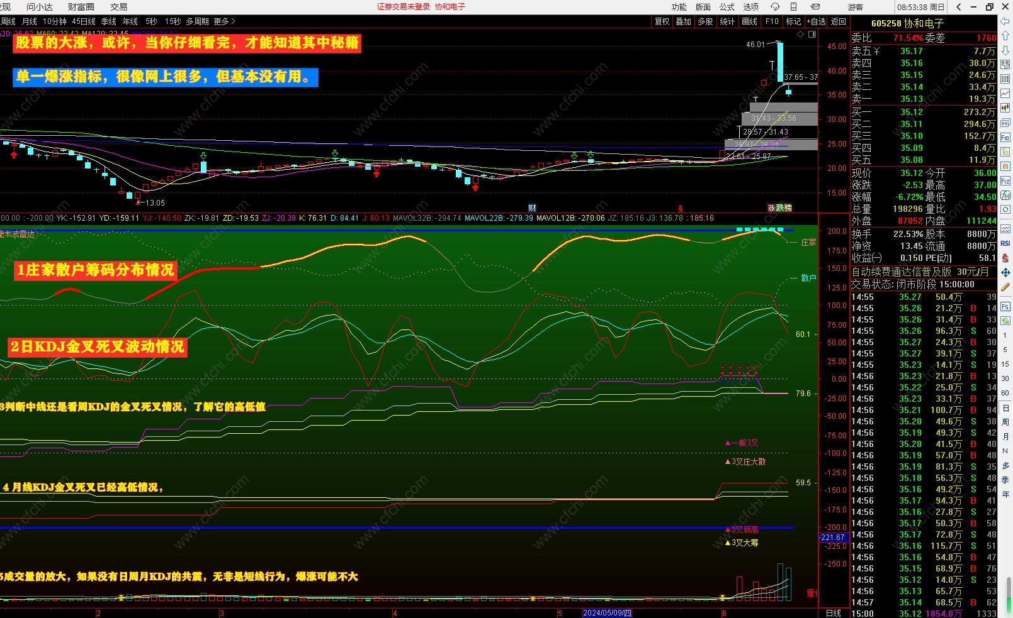
Task: Click the down-arrow next stock sidebar icon
Action: pos(1005,50)
